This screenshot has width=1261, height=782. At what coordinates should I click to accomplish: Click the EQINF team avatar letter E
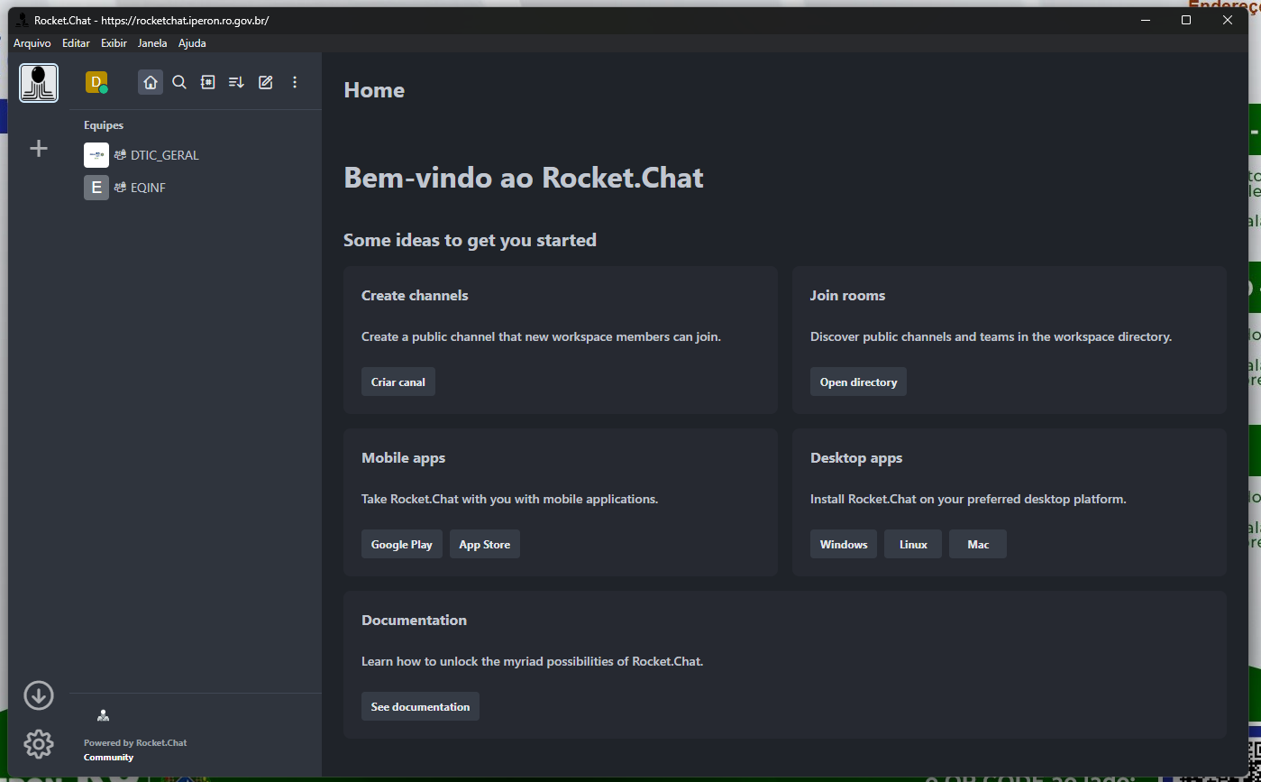[x=96, y=188]
